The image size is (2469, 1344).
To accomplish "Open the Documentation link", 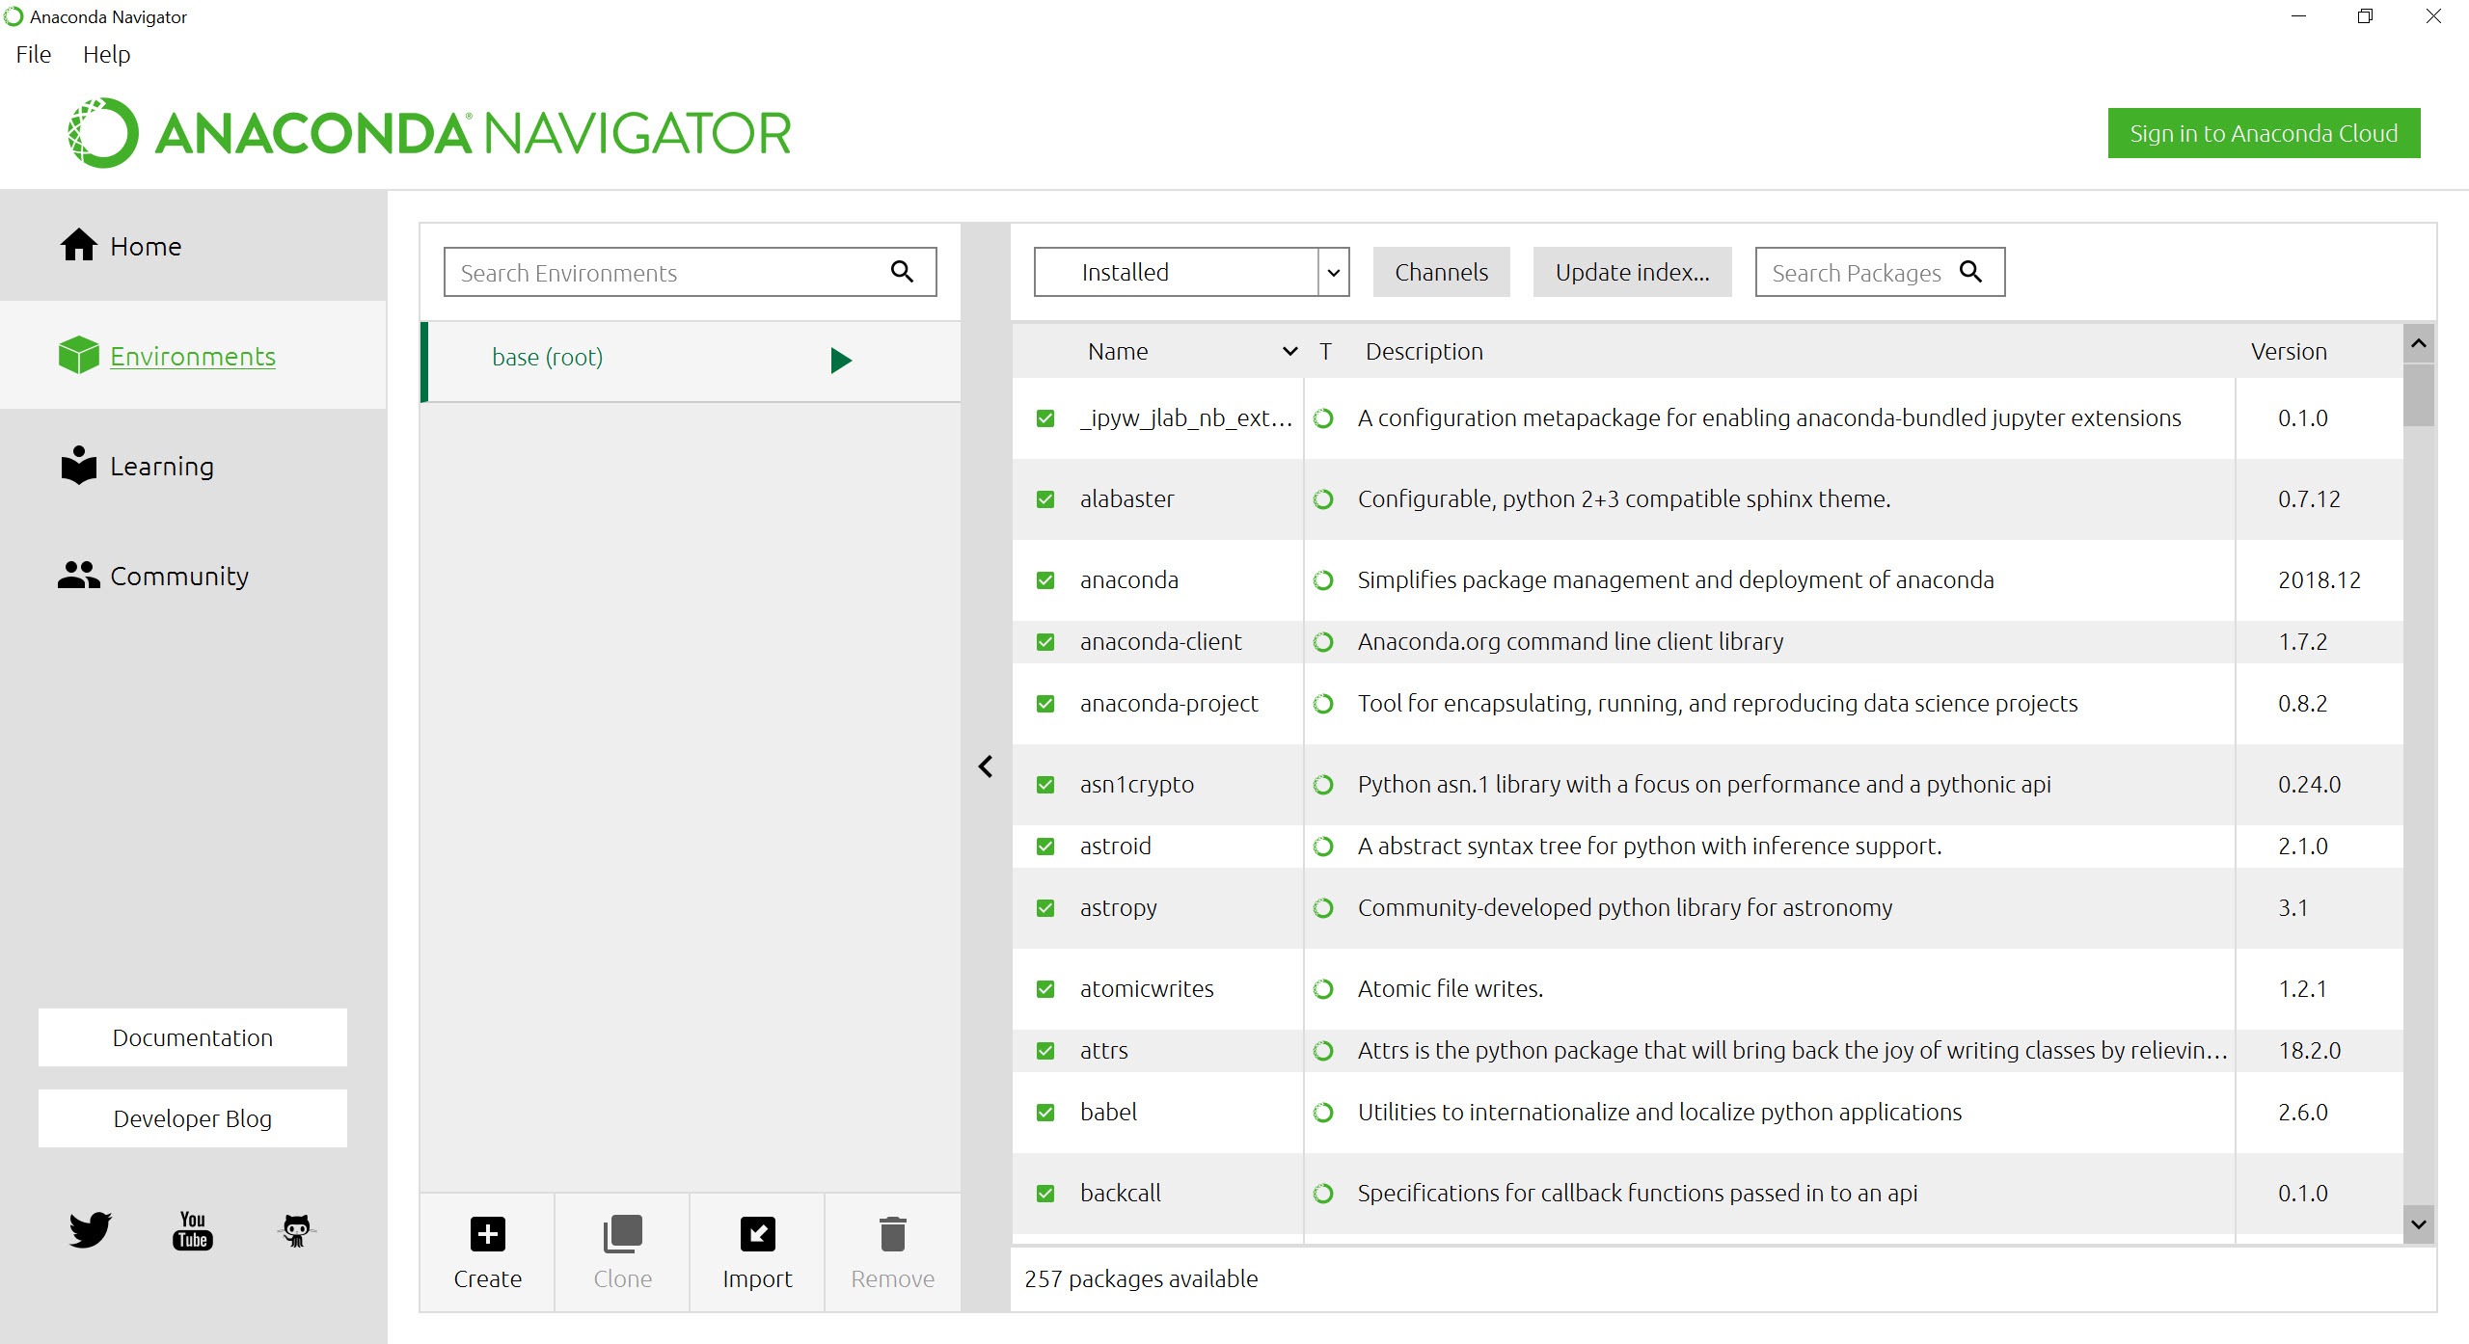I will click(x=193, y=1037).
